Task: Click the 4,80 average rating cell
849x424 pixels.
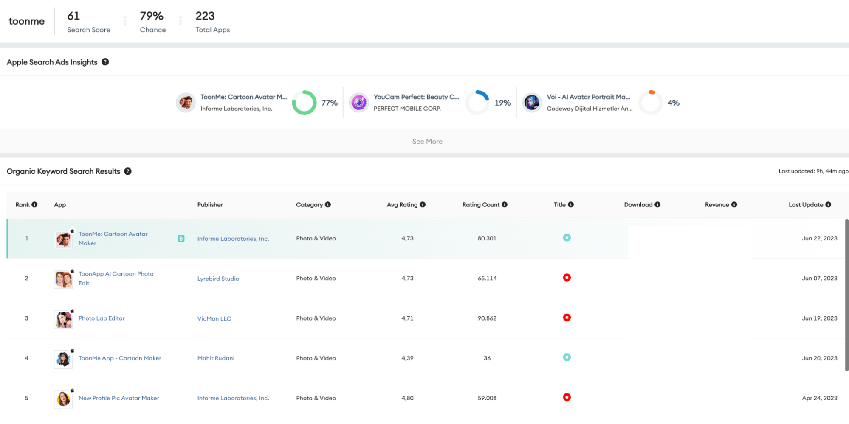Action: pos(407,398)
